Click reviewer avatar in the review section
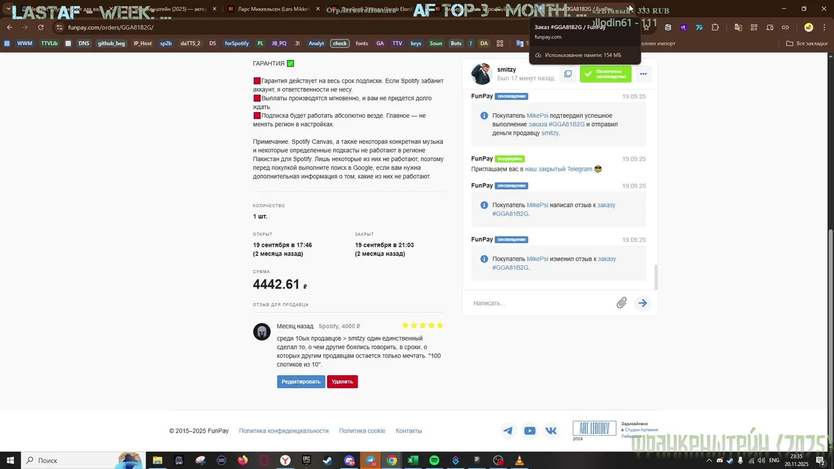The image size is (834, 469). (262, 332)
